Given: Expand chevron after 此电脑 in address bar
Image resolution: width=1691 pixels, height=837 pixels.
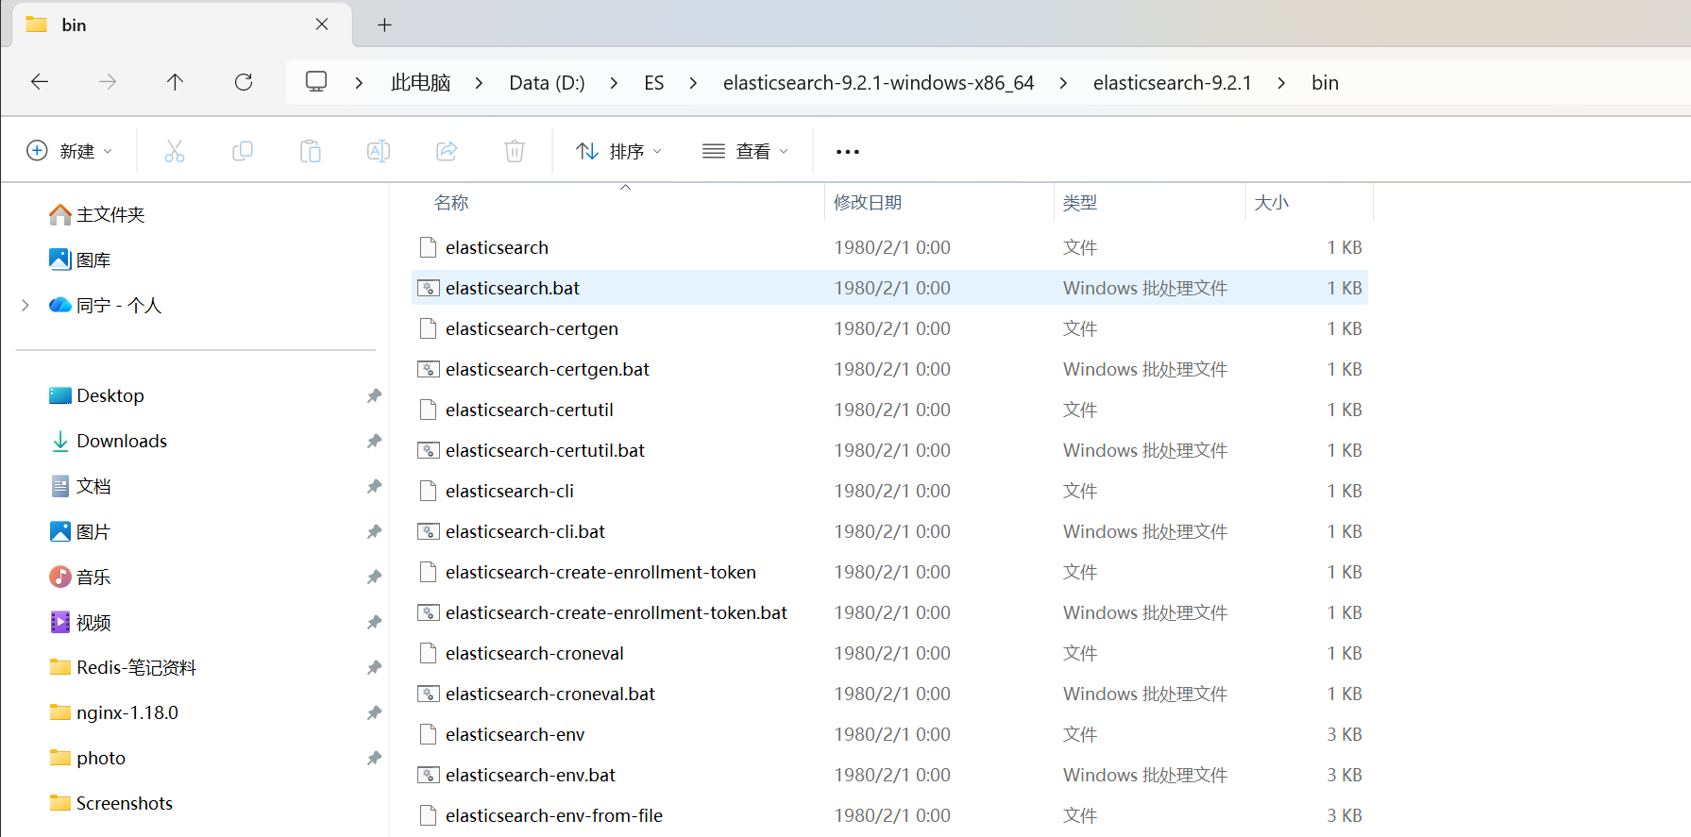Looking at the screenshot, I should (479, 83).
